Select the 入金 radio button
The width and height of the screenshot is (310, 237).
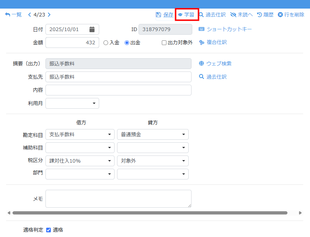pyautogui.click(x=106, y=43)
